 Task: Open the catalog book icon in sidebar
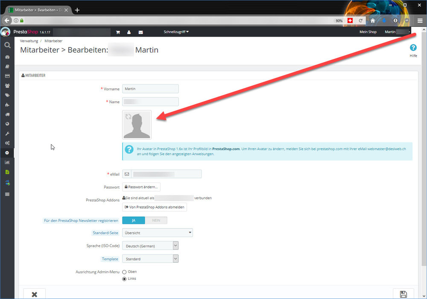[x=7, y=67]
